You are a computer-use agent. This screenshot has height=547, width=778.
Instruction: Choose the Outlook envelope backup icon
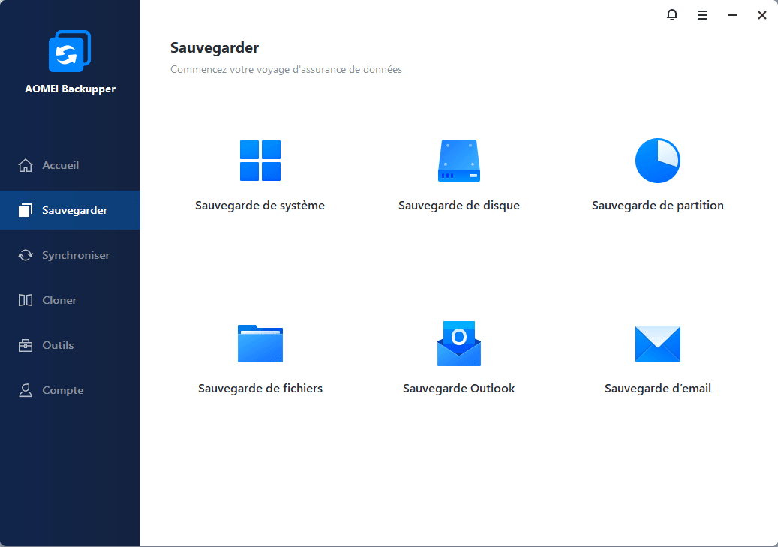click(x=459, y=344)
